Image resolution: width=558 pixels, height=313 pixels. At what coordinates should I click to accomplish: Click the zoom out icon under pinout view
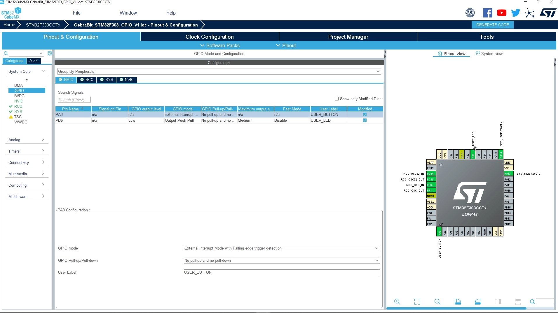[437, 302]
